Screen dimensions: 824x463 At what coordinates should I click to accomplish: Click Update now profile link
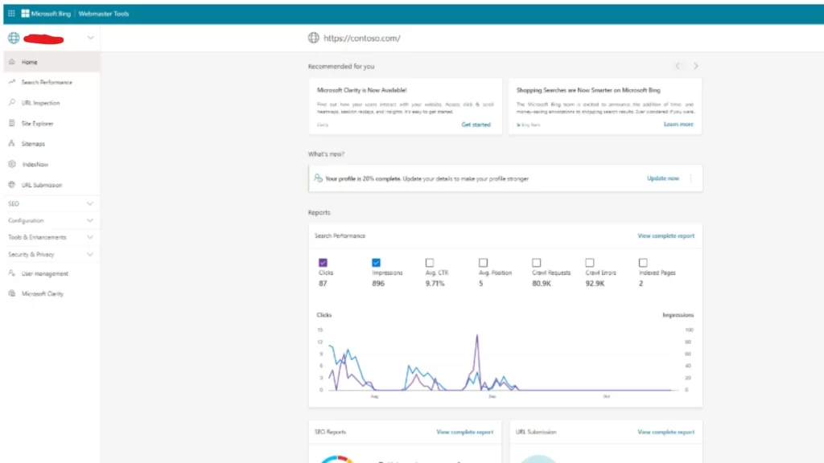(663, 178)
